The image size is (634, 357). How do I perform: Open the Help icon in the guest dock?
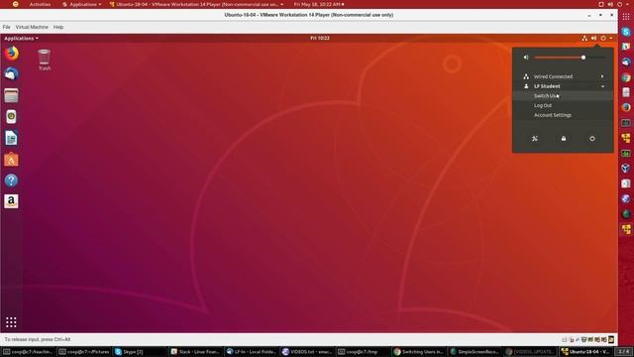click(11, 180)
